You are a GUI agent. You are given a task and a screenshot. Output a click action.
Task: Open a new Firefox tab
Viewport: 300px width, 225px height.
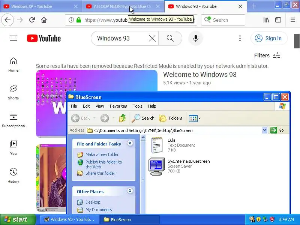pos(253,6)
